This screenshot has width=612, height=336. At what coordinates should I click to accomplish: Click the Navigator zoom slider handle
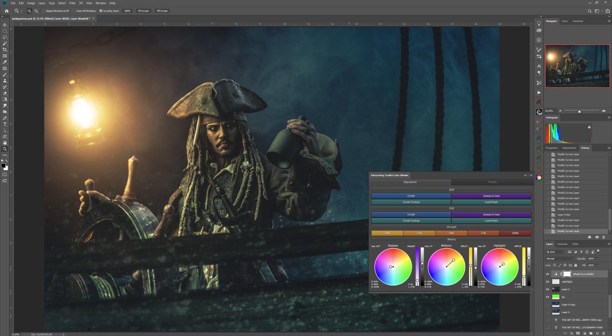[579, 110]
